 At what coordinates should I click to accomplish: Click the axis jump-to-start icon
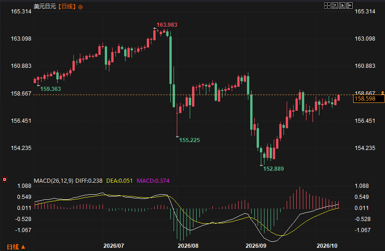click(334, 6)
